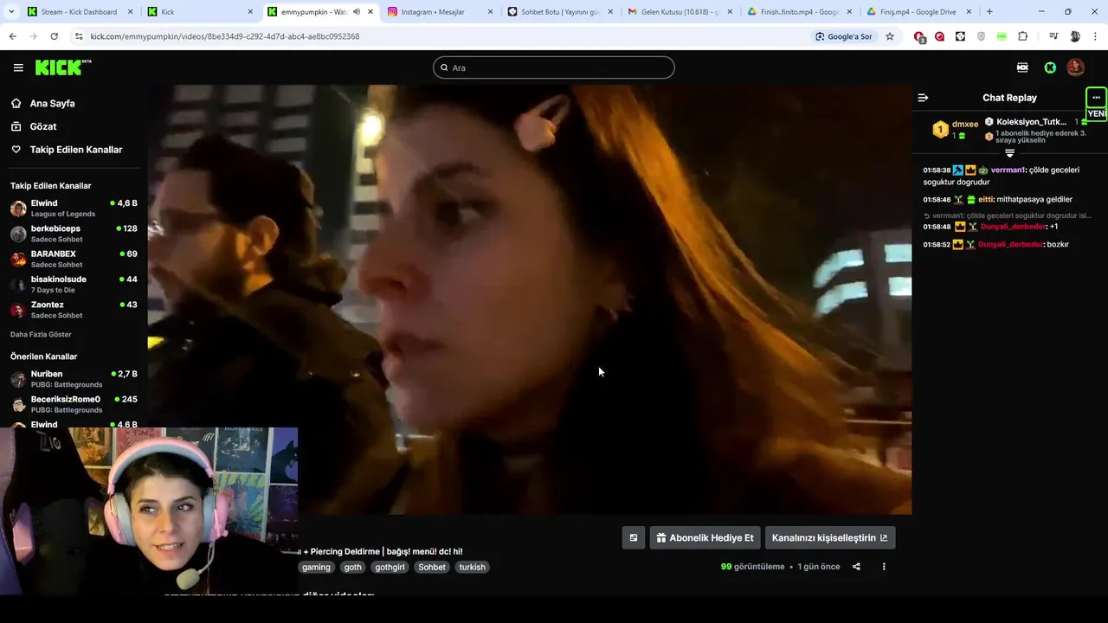The height and width of the screenshot is (623, 1108).
Task: Click the address bar URL
Action: (x=225, y=36)
